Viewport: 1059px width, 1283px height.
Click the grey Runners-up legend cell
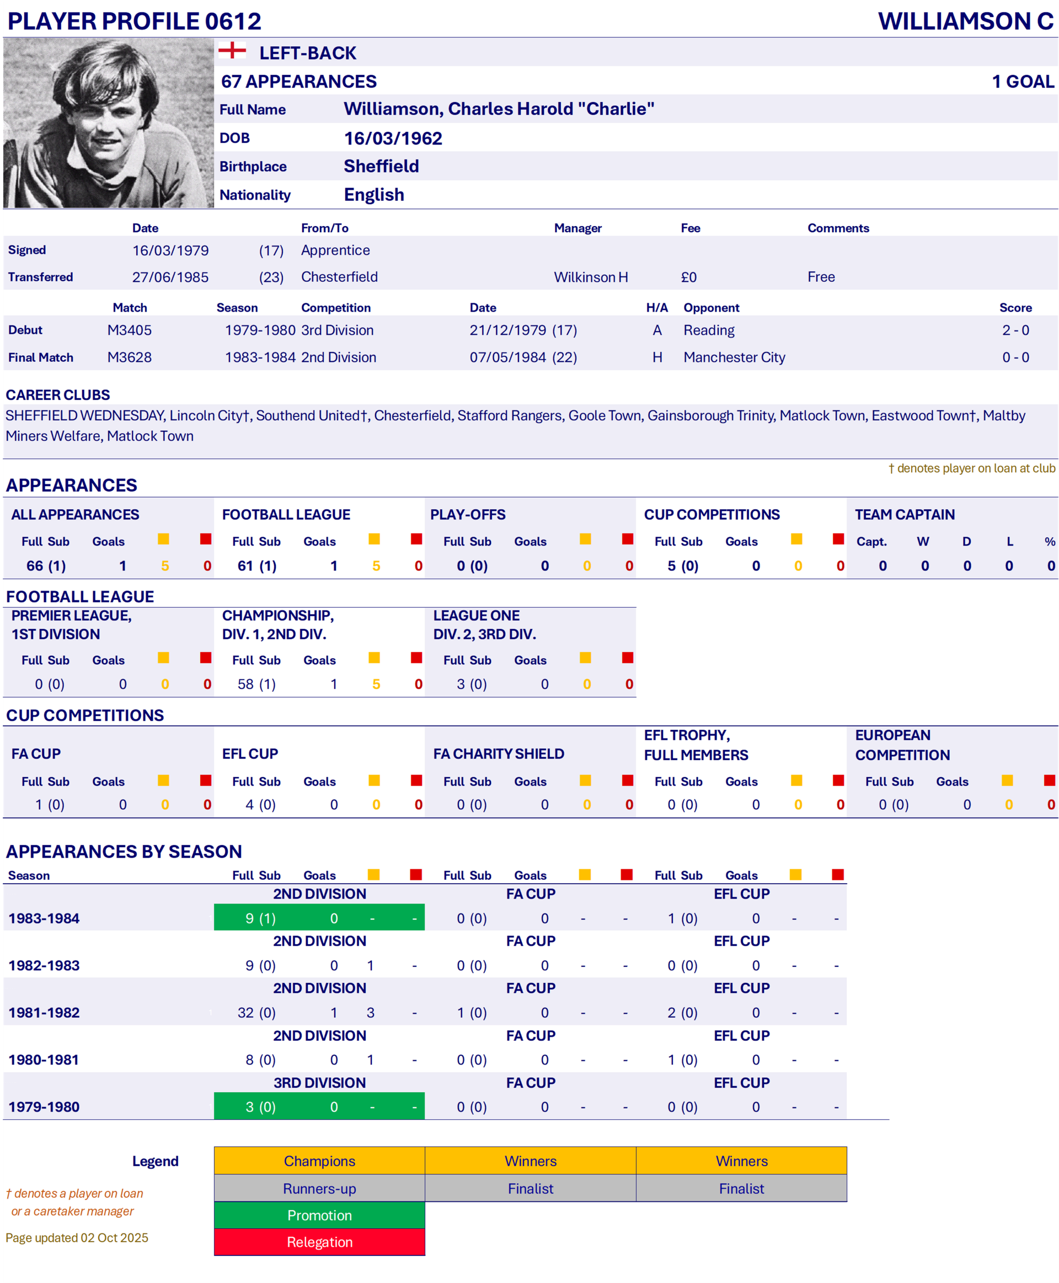[x=319, y=1188]
